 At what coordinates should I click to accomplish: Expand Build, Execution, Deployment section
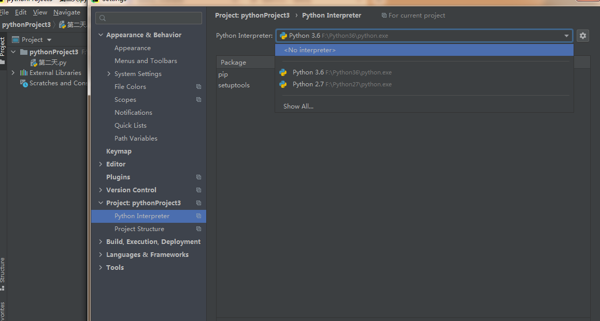pos(101,241)
